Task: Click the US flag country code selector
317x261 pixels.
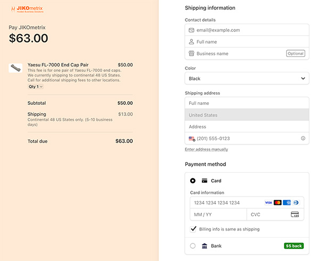Action: point(192,138)
